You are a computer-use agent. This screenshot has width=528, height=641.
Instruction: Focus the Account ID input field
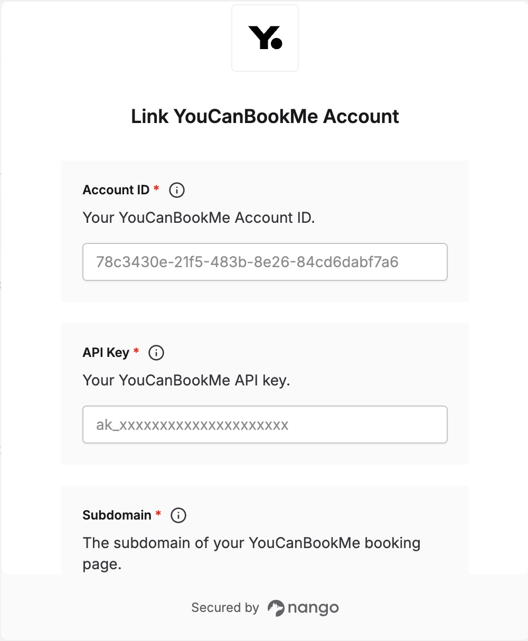265,262
